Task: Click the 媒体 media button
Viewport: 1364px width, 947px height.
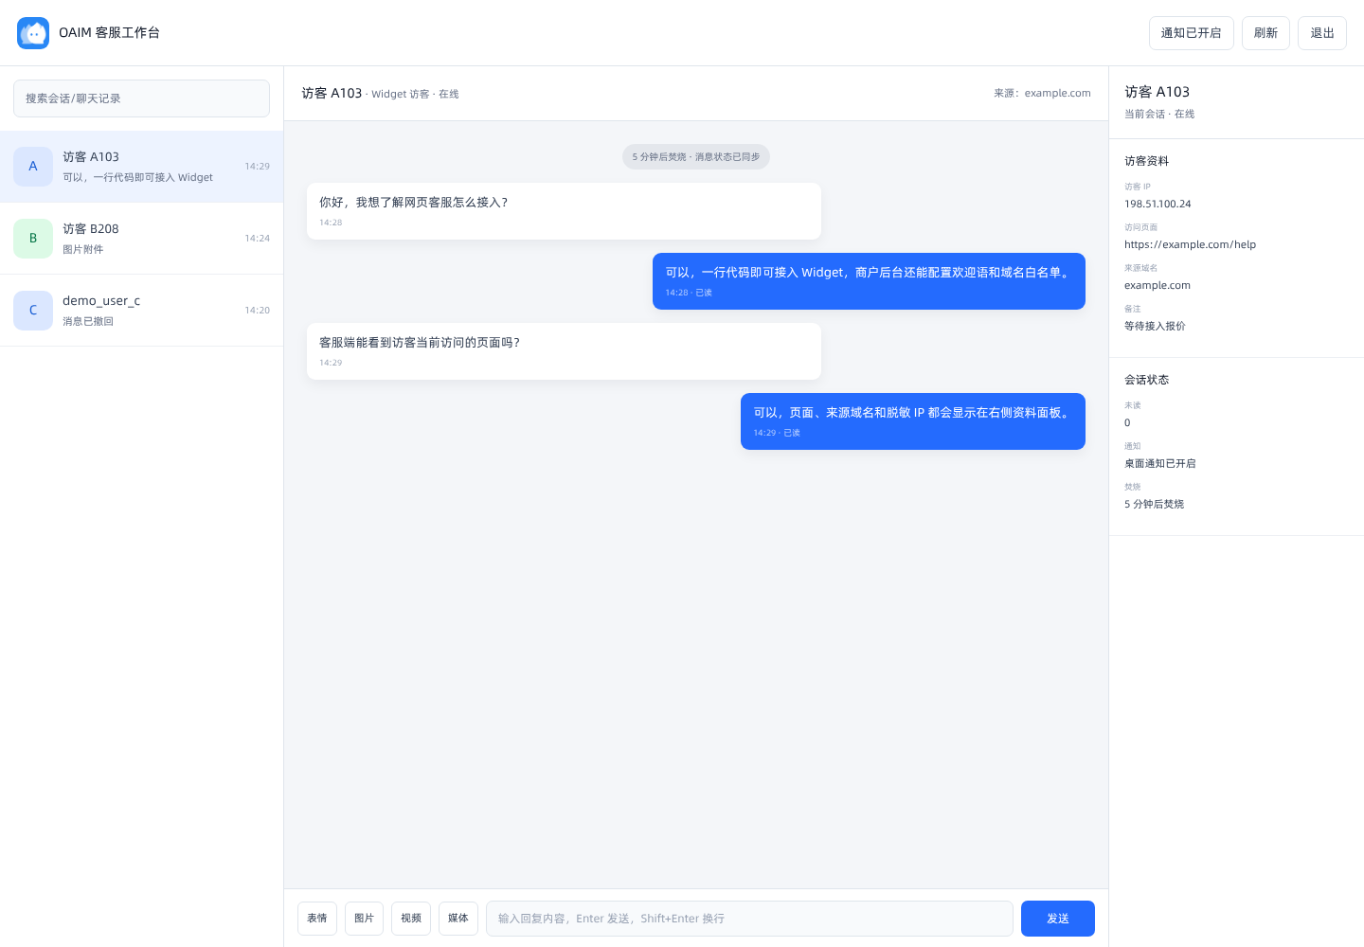Action: [x=458, y=919]
